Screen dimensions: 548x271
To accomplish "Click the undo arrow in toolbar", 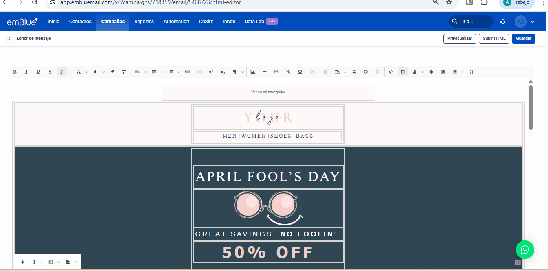I will click(366, 72).
